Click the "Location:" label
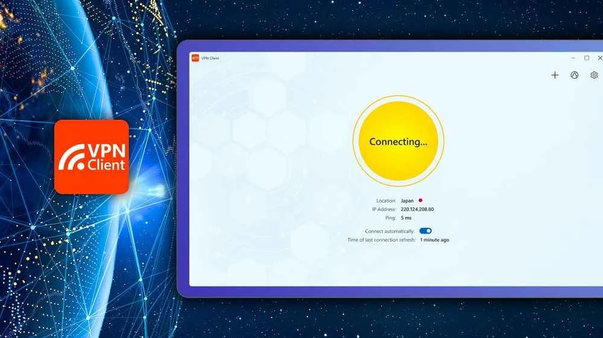This screenshot has height=338, width=603. (x=386, y=201)
